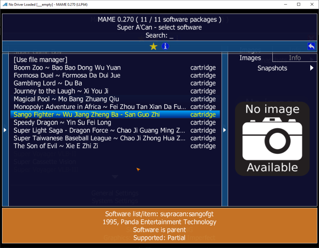Click the MAME app icon in title bar

coord(5,4)
